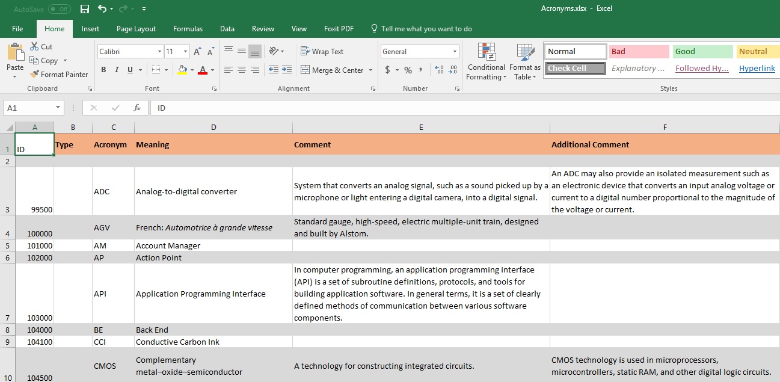Open the General number format dropdown
The width and height of the screenshot is (780, 382).
pos(454,52)
